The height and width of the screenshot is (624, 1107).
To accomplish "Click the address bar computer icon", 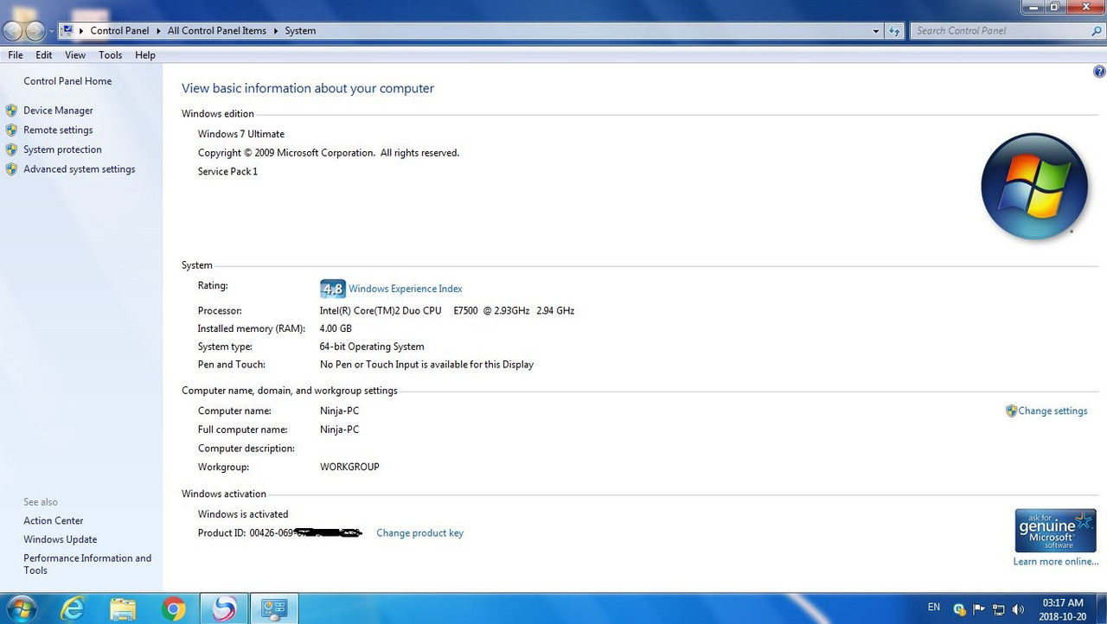I will (x=67, y=30).
